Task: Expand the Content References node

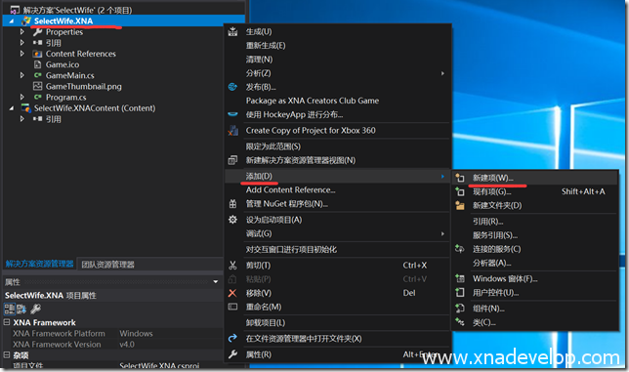Action: [22, 54]
